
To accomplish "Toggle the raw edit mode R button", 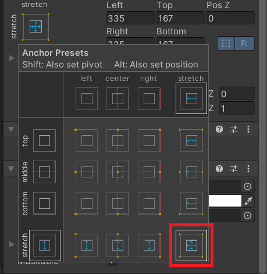I will [244, 43].
